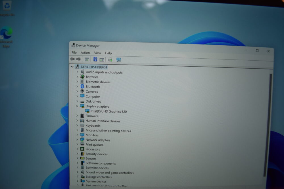Screen dimensions: 284x189
Task: Click the Batteries category icon
Action: coord(82,77)
